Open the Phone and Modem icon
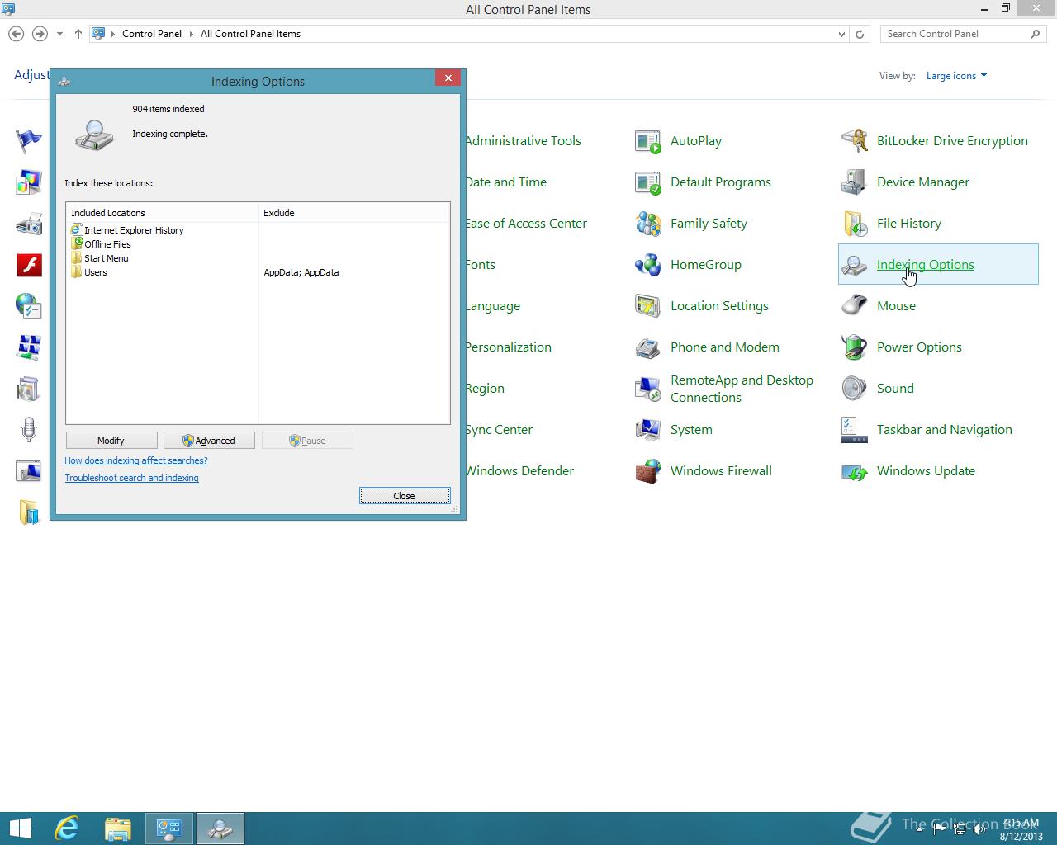The width and height of the screenshot is (1057, 845). click(x=648, y=347)
